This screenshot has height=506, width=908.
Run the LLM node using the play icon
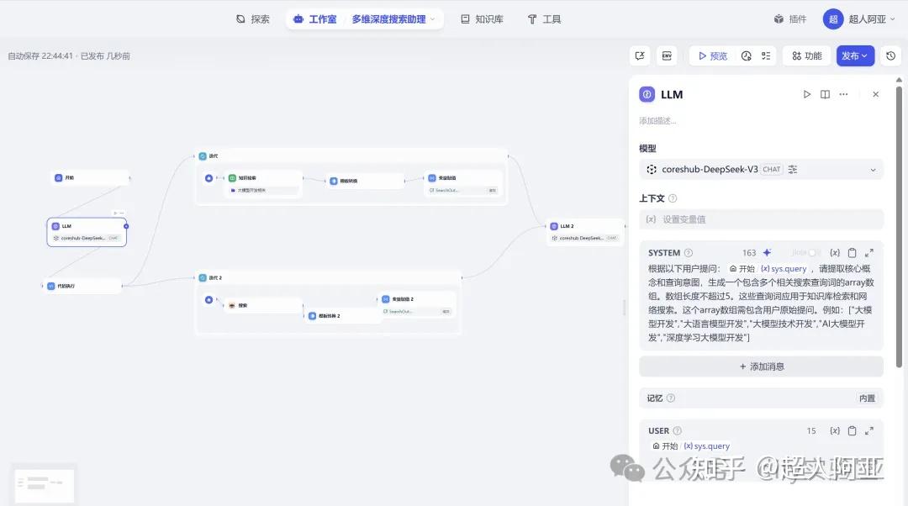(x=806, y=94)
